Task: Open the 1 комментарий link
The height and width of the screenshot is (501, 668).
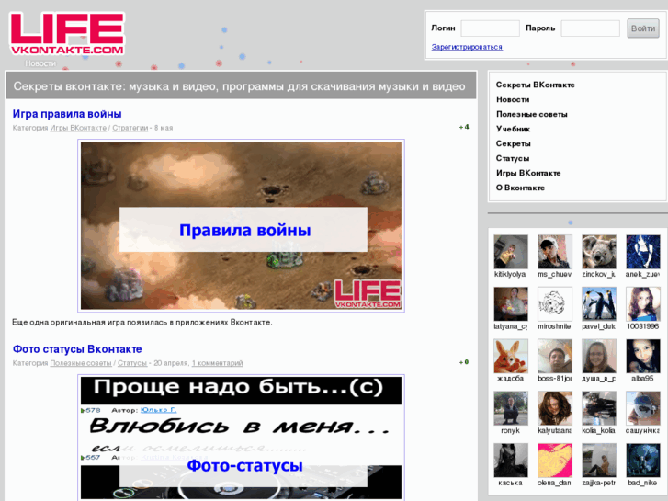Action: tap(217, 363)
